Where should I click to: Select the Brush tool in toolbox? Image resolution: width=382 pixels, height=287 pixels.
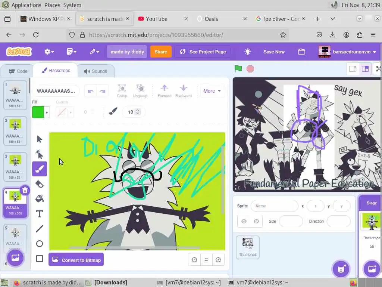tap(40, 169)
